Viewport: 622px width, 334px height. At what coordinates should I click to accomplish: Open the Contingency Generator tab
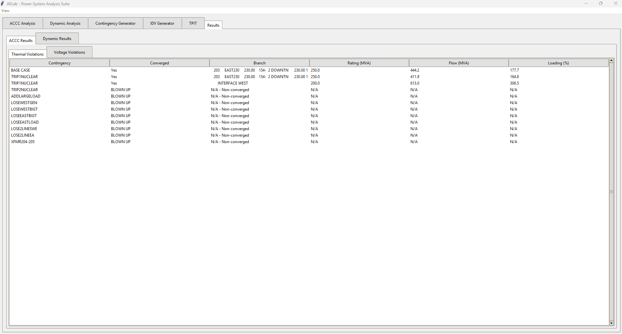[x=116, y=23]
